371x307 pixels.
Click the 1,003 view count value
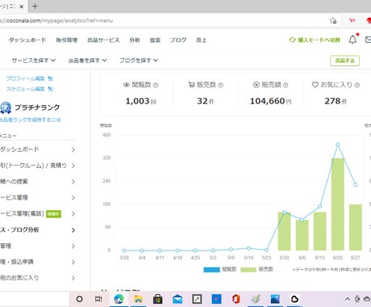(137, 101)
